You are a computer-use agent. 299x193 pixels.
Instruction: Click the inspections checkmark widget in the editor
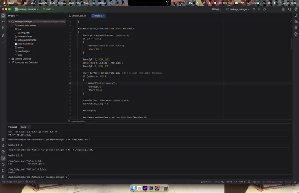[x=290, y=21]
